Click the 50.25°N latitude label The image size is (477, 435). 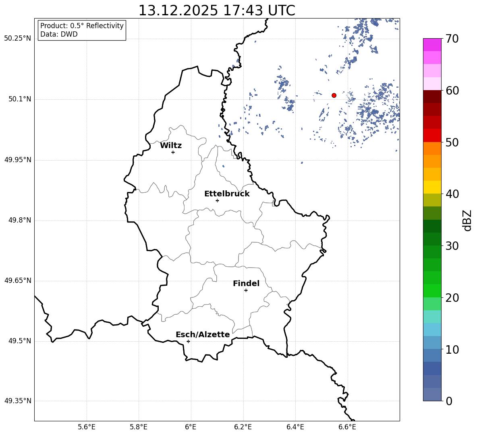coord(18,39)
